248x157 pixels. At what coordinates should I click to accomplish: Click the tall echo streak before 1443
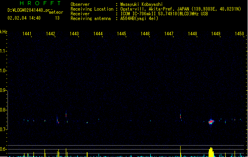(66, 115)
